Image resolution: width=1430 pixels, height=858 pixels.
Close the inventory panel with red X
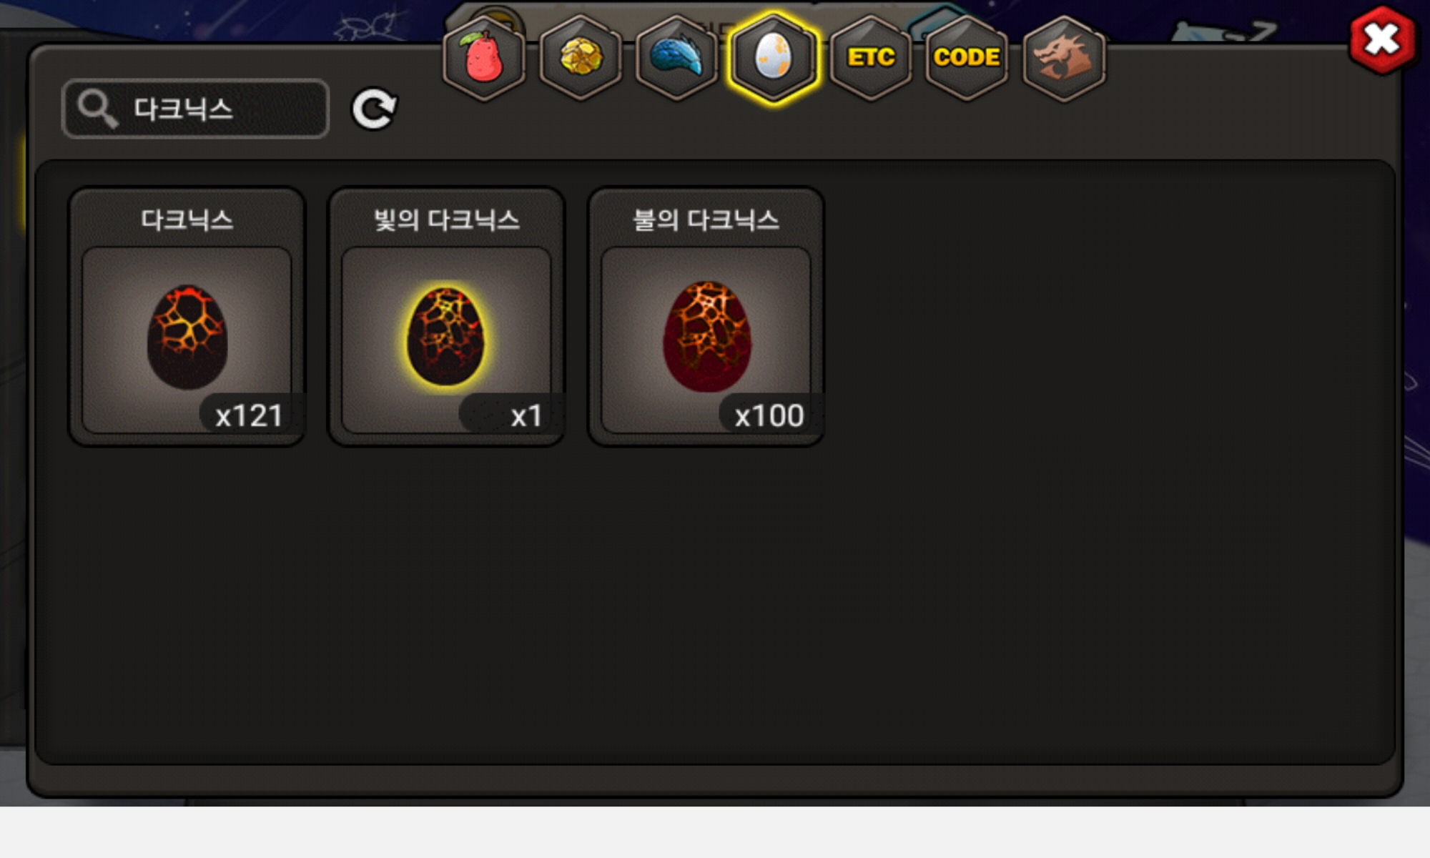pos(1382,40)
